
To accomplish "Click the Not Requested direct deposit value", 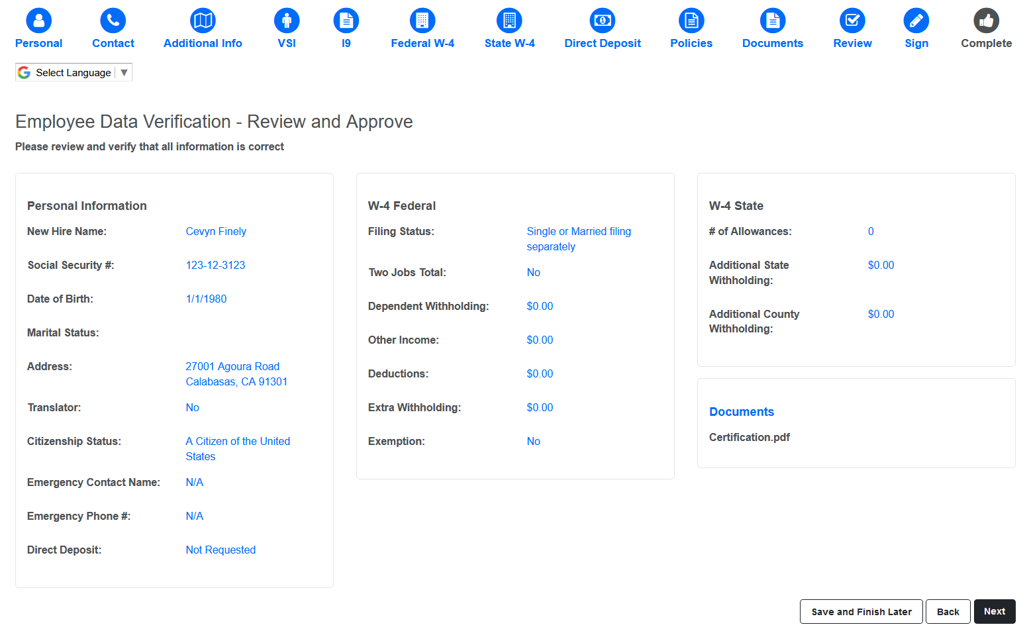I will tap(220, 550).
